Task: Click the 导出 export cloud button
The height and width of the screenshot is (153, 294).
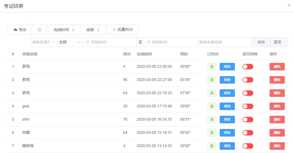Action: [x=20, y=30]
